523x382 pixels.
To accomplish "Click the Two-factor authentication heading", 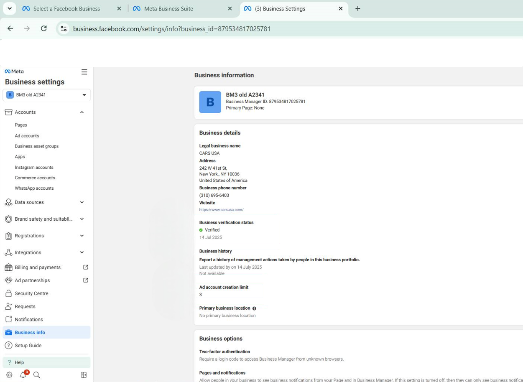I will coord(225,352).
